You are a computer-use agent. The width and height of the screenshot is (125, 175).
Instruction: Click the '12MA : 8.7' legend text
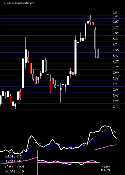(x=14, y=161)
